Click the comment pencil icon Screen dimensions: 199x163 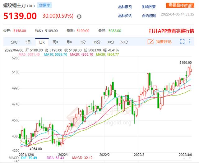pos(150,41)
